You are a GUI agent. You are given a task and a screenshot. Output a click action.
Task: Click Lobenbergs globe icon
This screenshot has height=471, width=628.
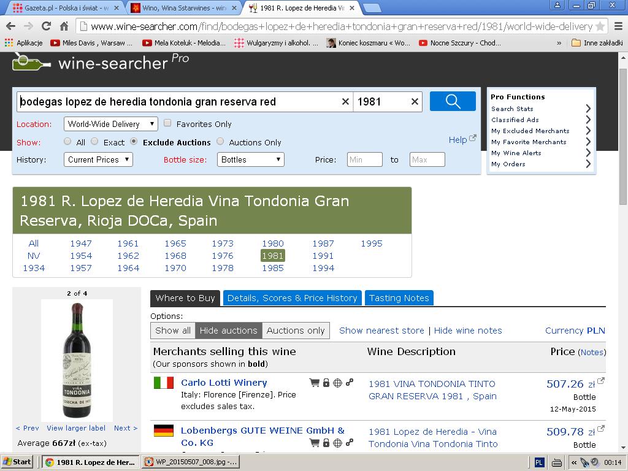click(338, 443)
